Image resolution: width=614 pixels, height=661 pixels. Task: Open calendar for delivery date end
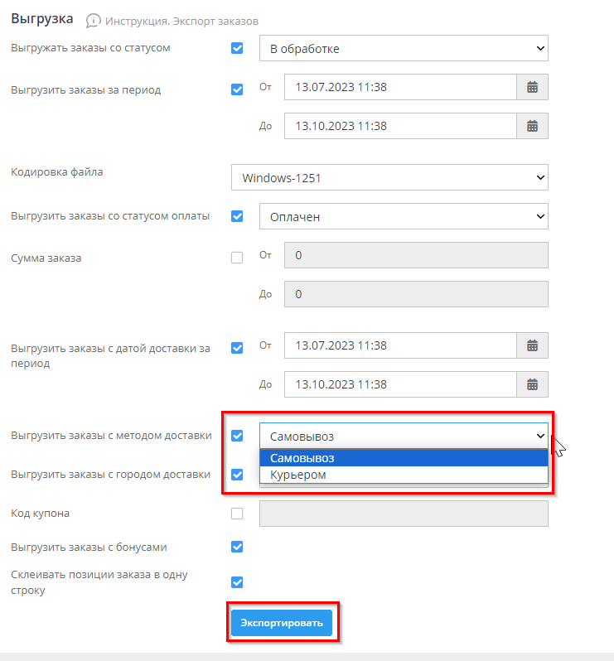click(532, 384)
